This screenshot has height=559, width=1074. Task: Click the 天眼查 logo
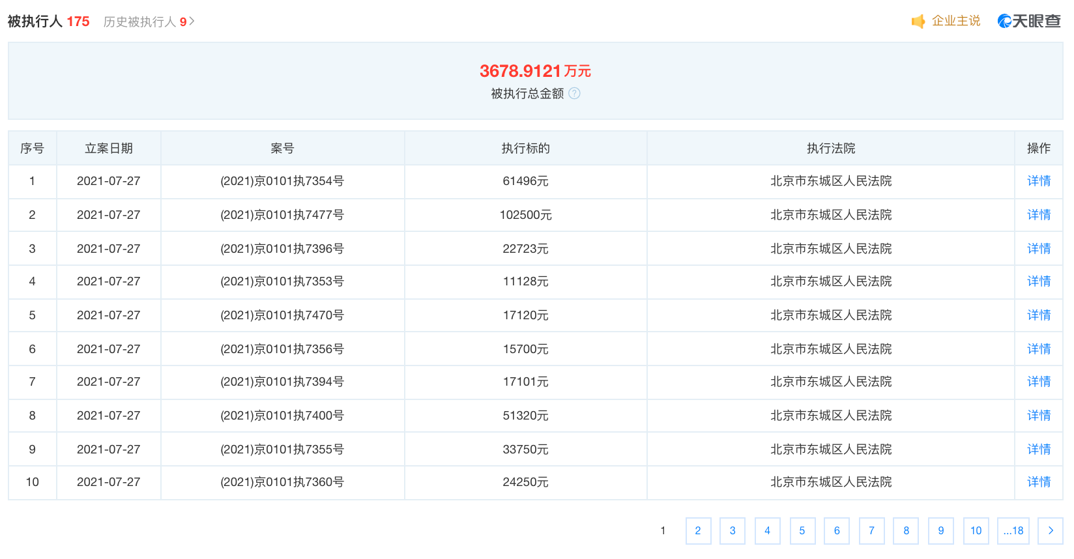tap(1028, 21)
